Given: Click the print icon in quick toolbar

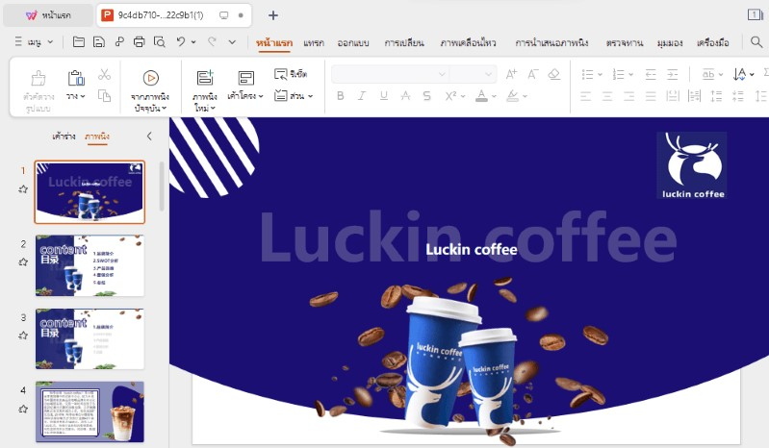Looking at the screenshot, I should pyautogui.click(x=140, y=42).
